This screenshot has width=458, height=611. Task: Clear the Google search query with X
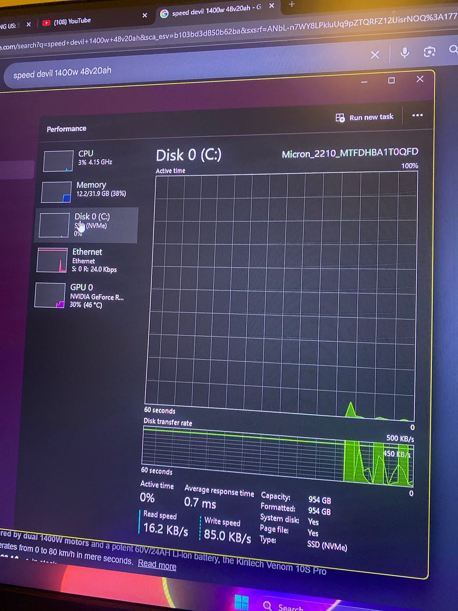(375, 54)
